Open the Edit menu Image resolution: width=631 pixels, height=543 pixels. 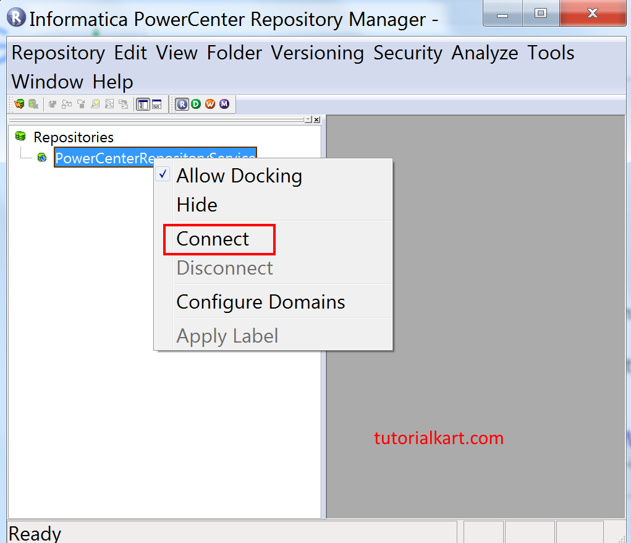(130, 53)
